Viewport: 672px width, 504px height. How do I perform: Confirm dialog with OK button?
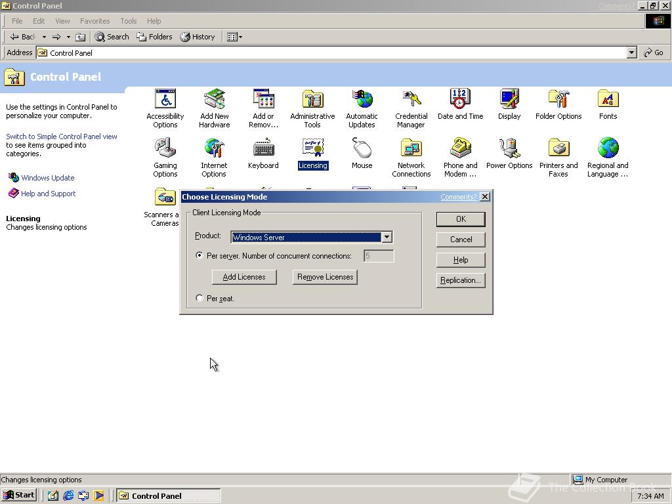[461, 219]
